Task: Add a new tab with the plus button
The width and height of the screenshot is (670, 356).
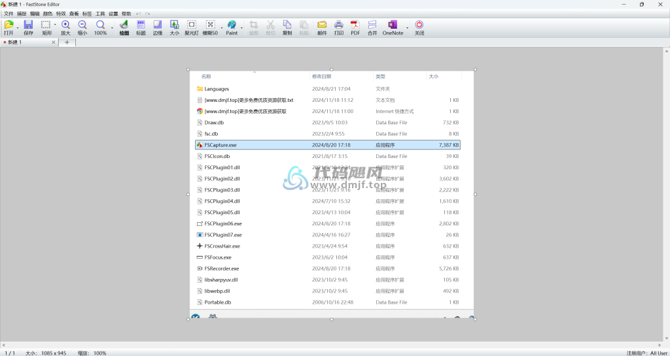Action: click(67, 42)
